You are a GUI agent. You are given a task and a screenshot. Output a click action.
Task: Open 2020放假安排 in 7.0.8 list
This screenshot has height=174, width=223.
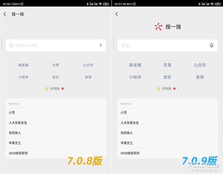(56, 153)
